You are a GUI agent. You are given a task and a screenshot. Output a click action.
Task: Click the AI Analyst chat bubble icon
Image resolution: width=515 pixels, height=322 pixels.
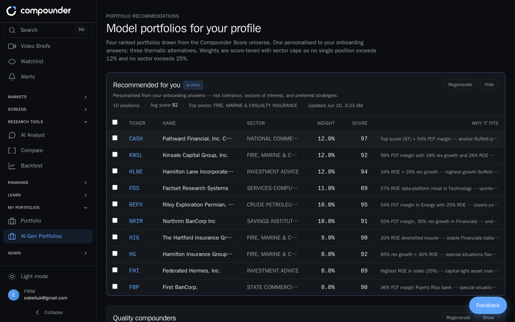[12, 135]
